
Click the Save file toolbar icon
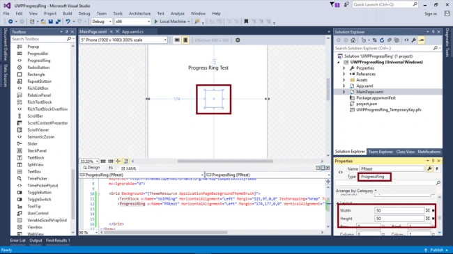pyautogui.click(x=51, y=22)
